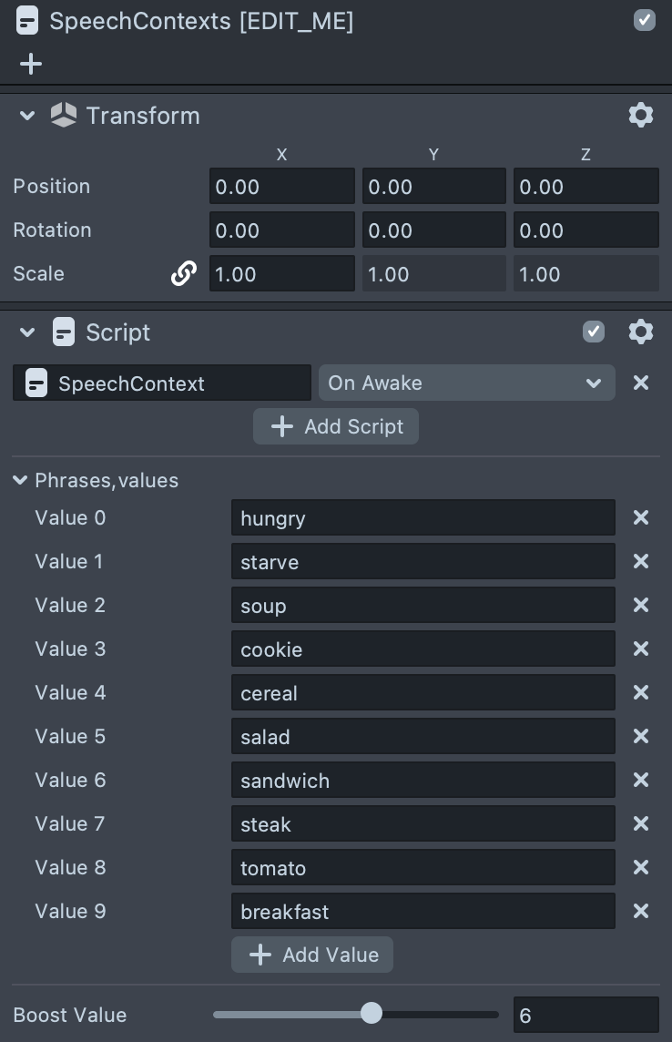This screenshot has height=1042, width=672.
Task: Click the Add Script button
Action: click(x=336, y=427)
